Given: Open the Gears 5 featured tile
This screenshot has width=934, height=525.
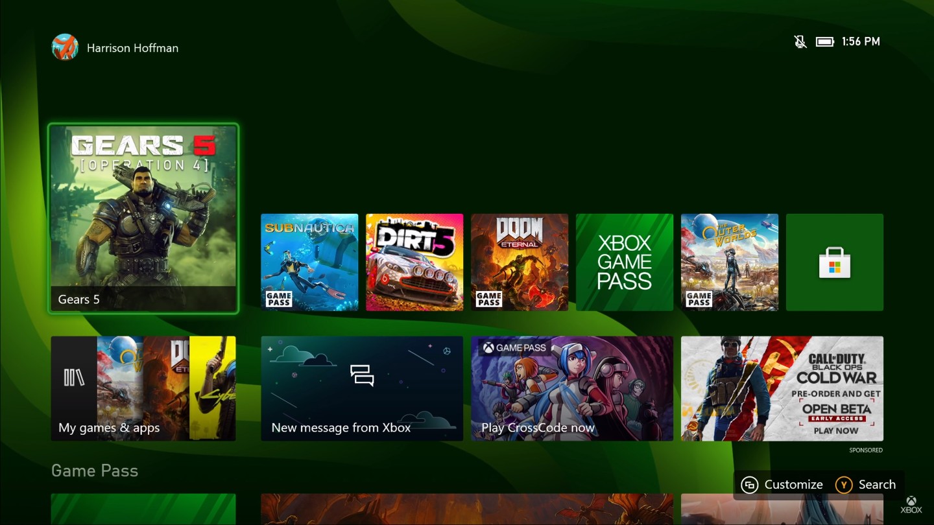Looking at the screenshot, I should 143,219.
